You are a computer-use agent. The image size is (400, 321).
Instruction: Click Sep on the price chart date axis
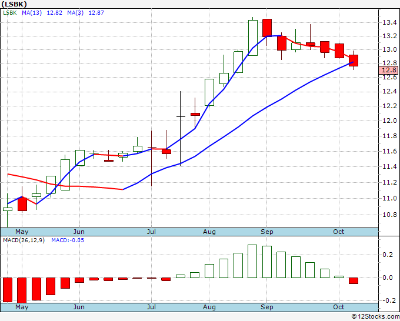pyautogui.click(x=267, y=232)
